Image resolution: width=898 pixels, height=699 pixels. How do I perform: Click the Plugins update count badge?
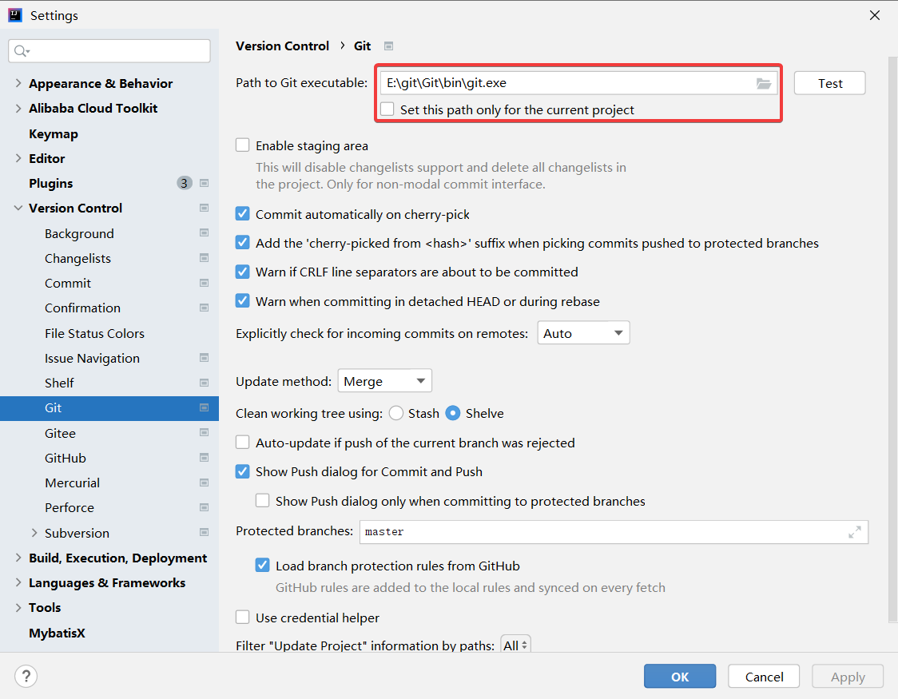click(184, 183)
